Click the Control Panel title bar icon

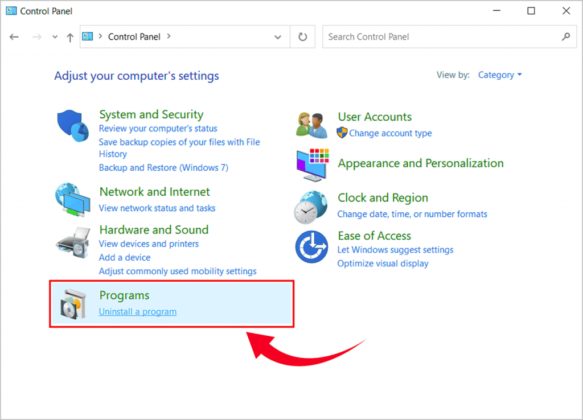coord(11,11)
